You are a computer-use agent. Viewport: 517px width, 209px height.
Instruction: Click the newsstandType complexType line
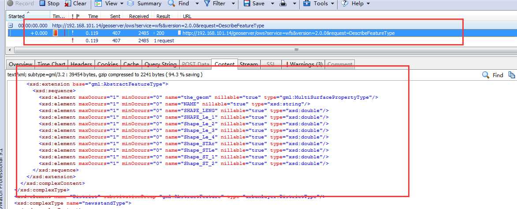tap(73, 203)
